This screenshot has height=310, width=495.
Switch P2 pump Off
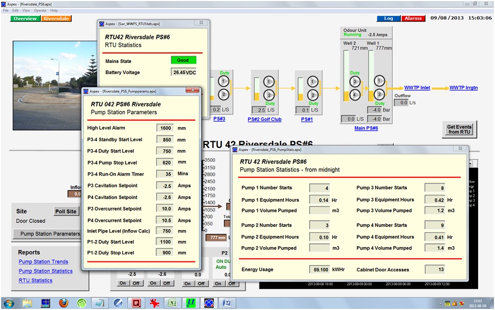point(231,284)
